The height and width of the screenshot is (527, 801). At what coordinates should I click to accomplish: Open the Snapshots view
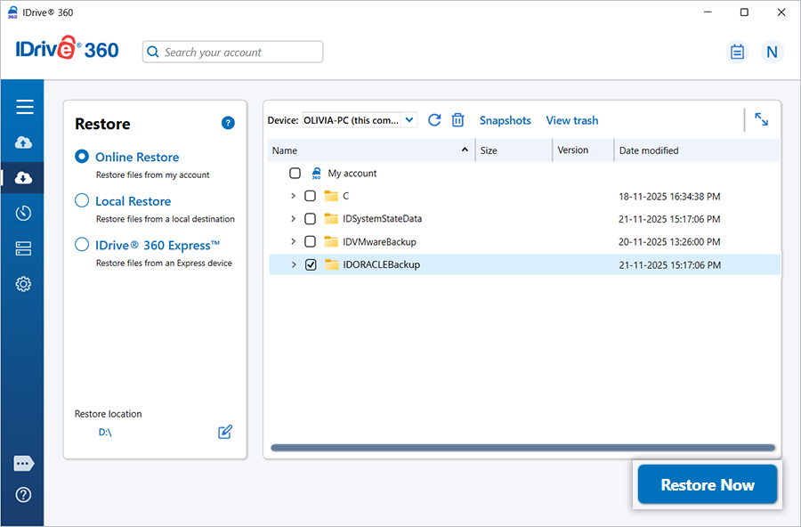point(505,120)
